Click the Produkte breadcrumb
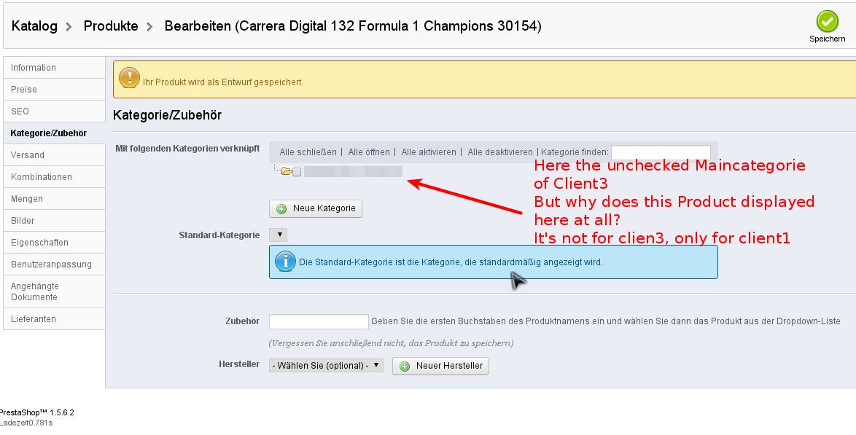Viewport: 856px width, 435px height. pos(111,26)
